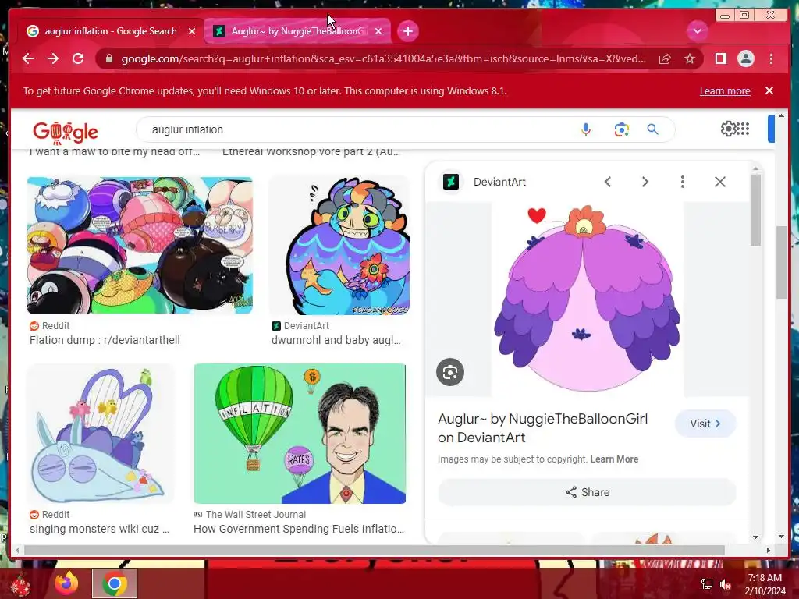This screenshot has height=599, width=799.
Task: Dismiss the Chrome update warning banner
Action: pyautogui.click(x=769, y=90)
